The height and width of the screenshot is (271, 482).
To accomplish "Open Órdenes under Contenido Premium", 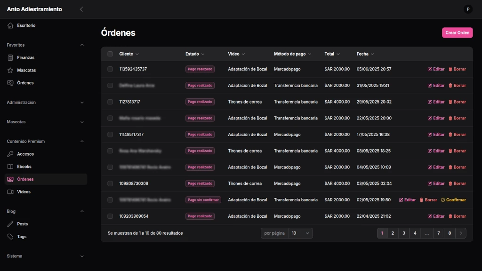I will (25, 179).
